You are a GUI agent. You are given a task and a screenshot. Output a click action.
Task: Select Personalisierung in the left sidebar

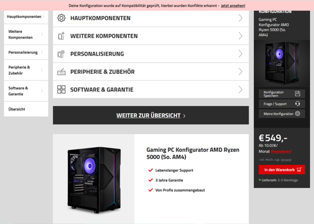pyautogui.click(x=26, y=52)
